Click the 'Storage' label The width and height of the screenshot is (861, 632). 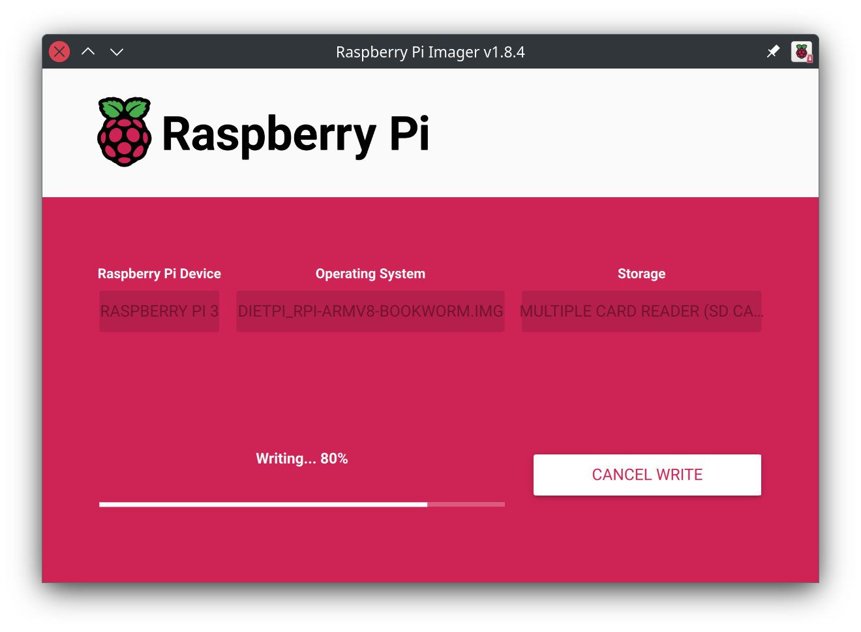(x=641, y=274)
